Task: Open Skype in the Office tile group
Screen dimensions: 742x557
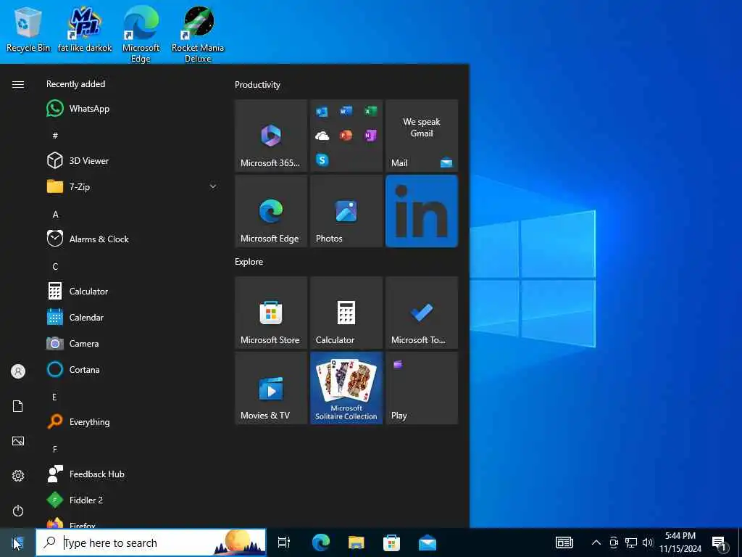Action: (x=322, y=160)
